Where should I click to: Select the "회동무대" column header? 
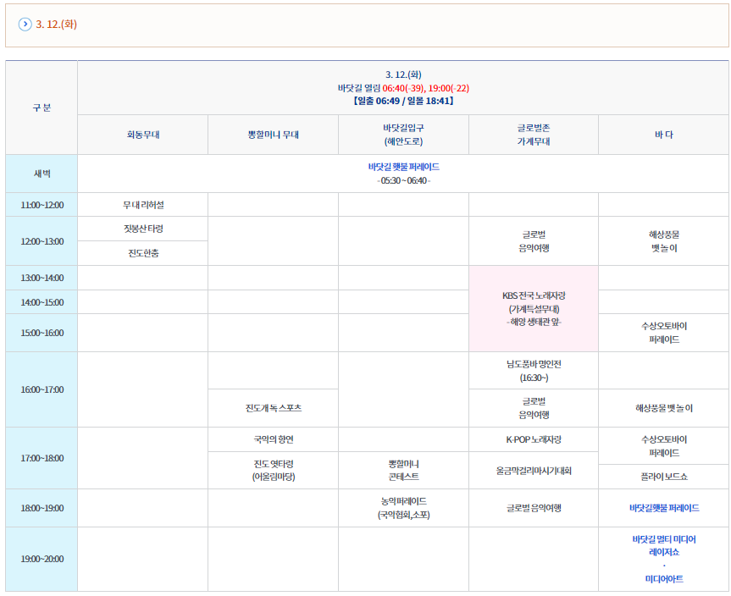(142, 135)
